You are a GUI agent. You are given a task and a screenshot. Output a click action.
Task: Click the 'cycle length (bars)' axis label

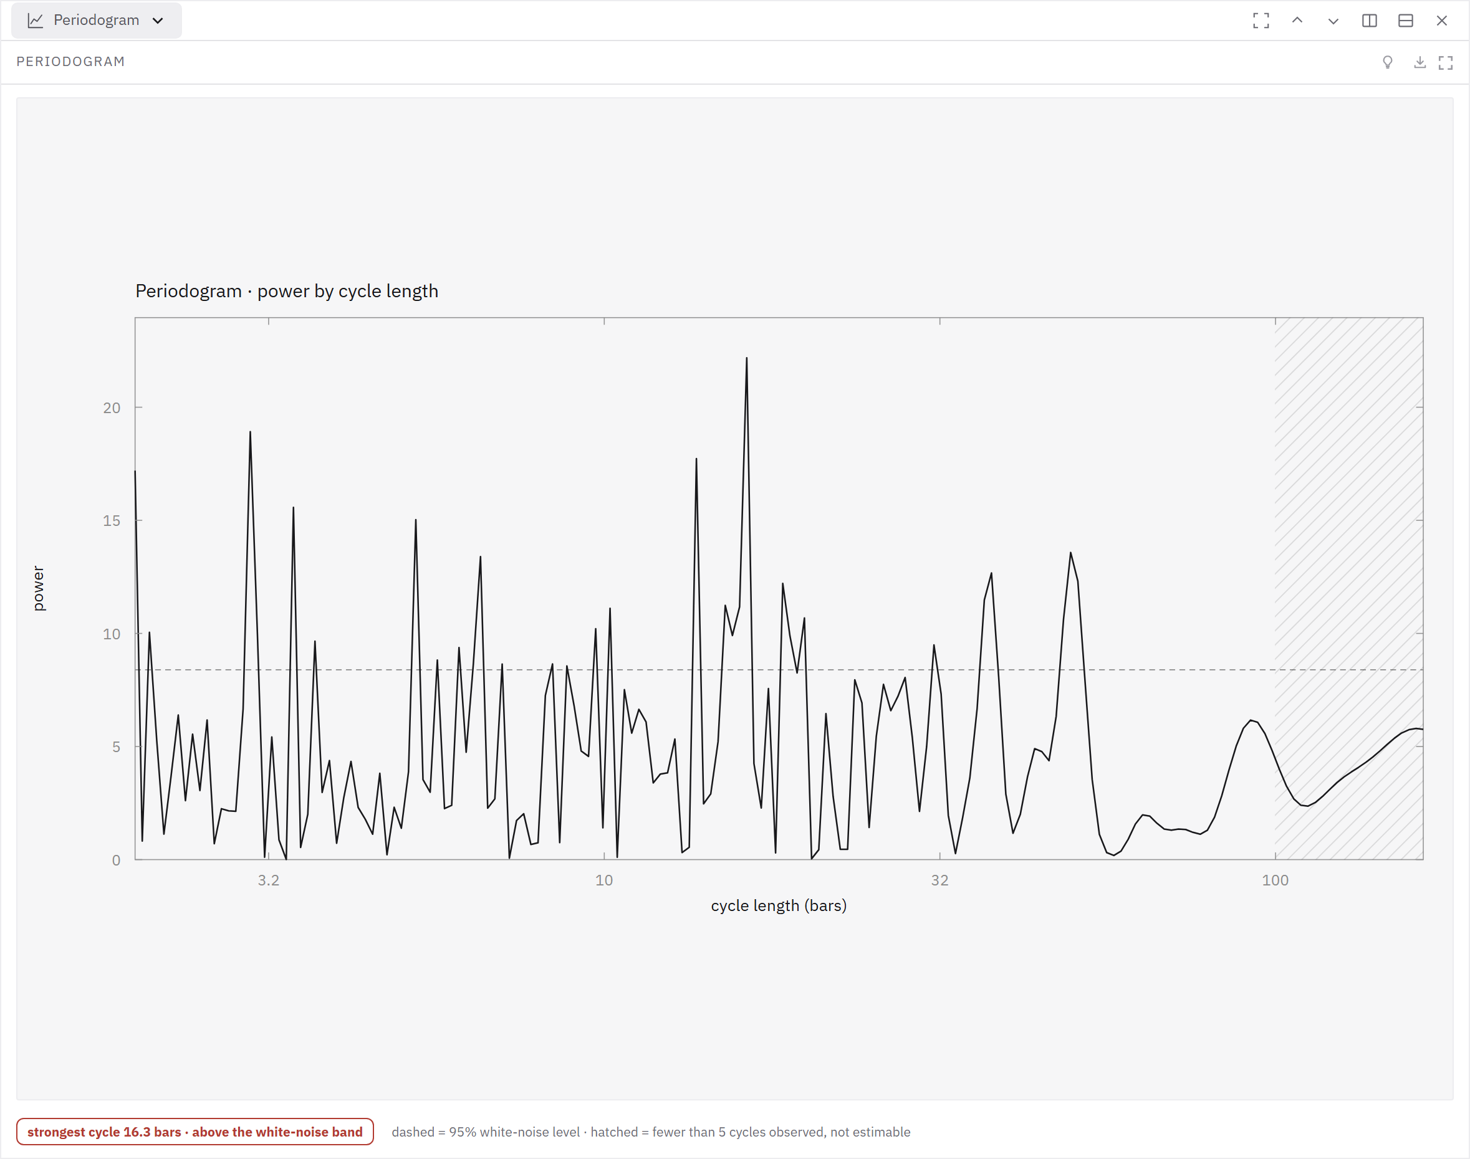click(x=779, y=905)
